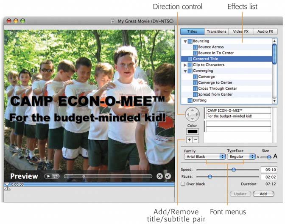Click the preview play button
Screen dimensions: 285x224
(x=47, y=176)
